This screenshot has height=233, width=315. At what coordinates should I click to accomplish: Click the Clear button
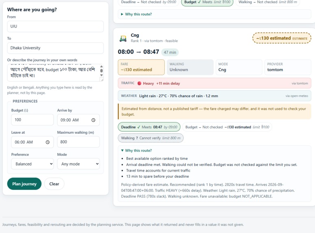(54, 184)
